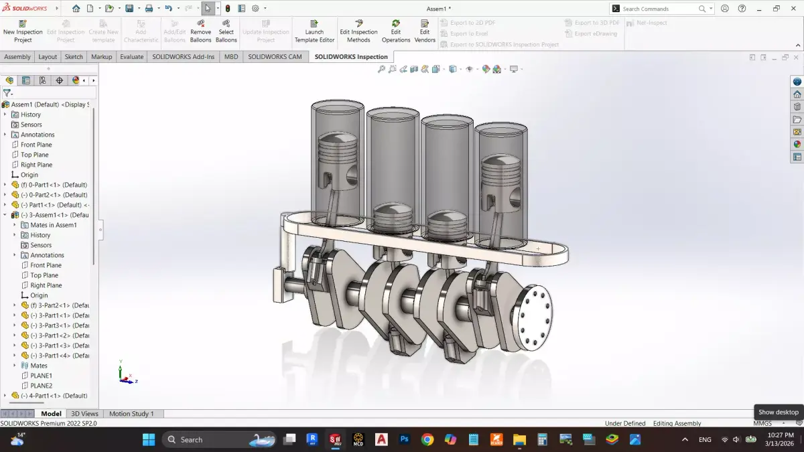The image size is (804, 452).
Task: Click the File Properties icon
Action: click(241, 9)
